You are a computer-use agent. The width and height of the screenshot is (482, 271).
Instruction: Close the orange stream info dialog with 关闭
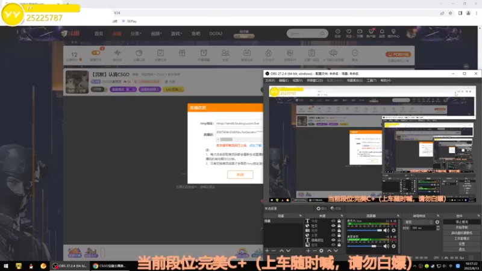pyautogui.click(x=240, y=175)
